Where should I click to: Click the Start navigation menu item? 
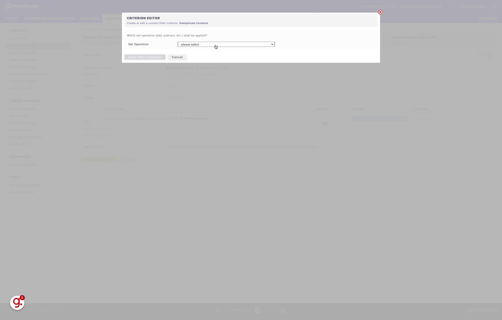coord(11,18)
